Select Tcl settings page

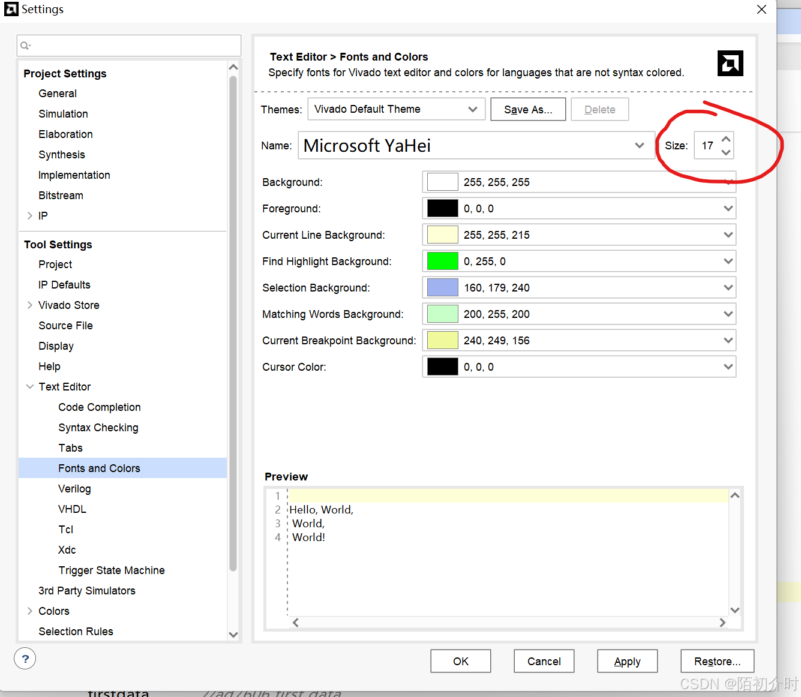click(65, 530)
